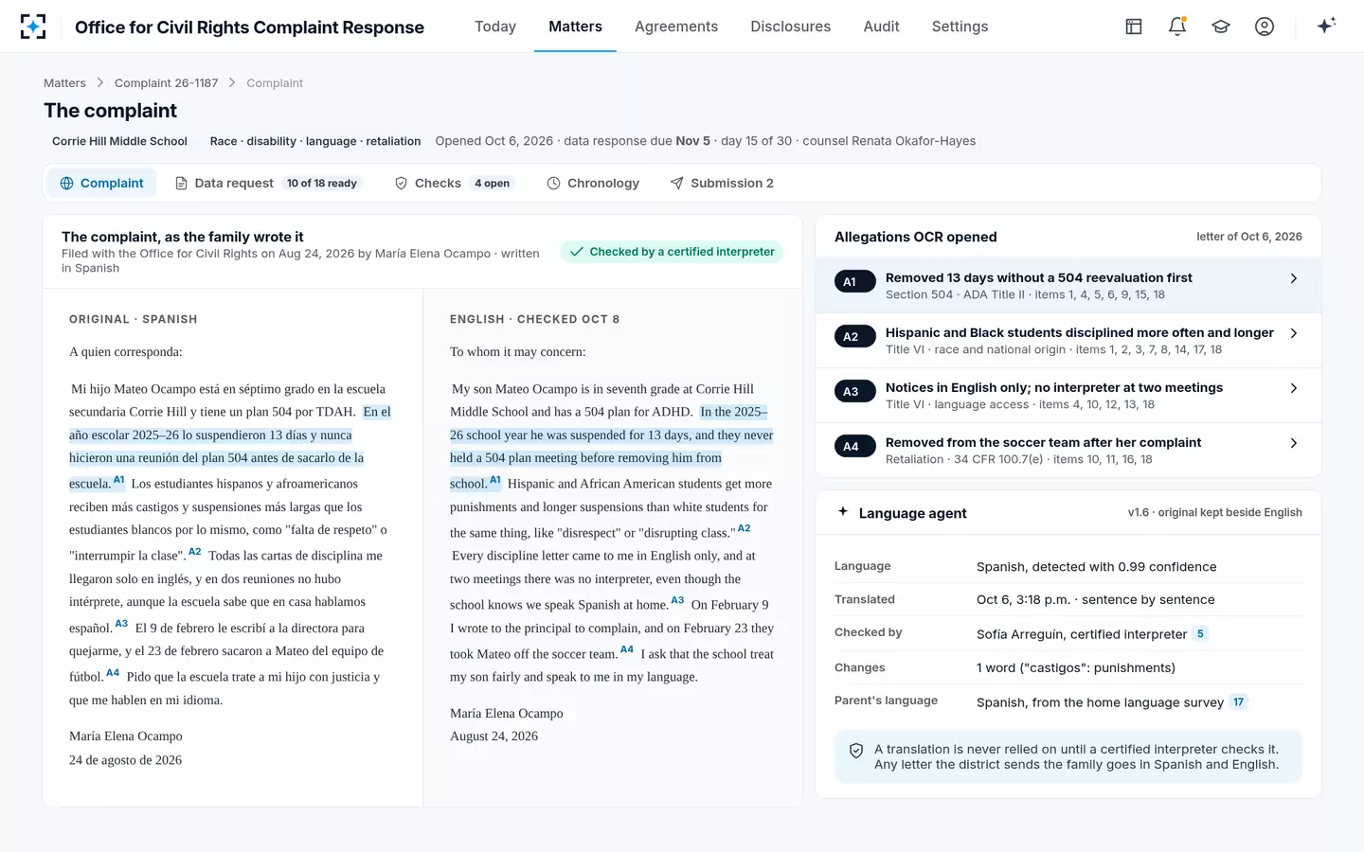
Task: Go to the Today nav item
Action: coord(495,27)
